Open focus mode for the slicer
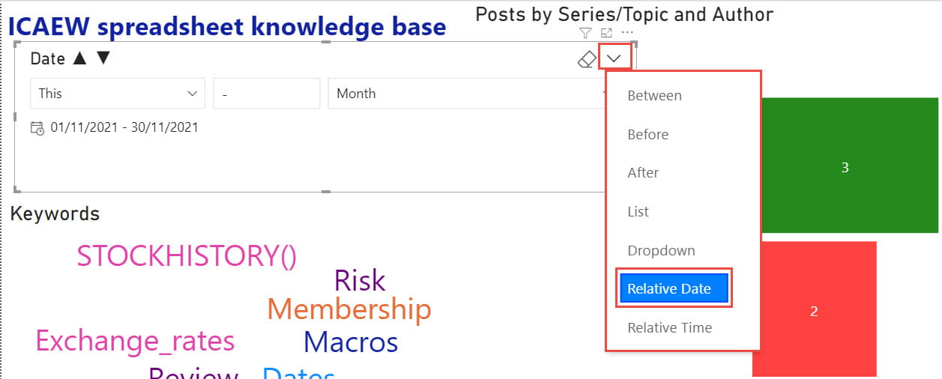This screenshot has width=942, height=379. (607, 32)
